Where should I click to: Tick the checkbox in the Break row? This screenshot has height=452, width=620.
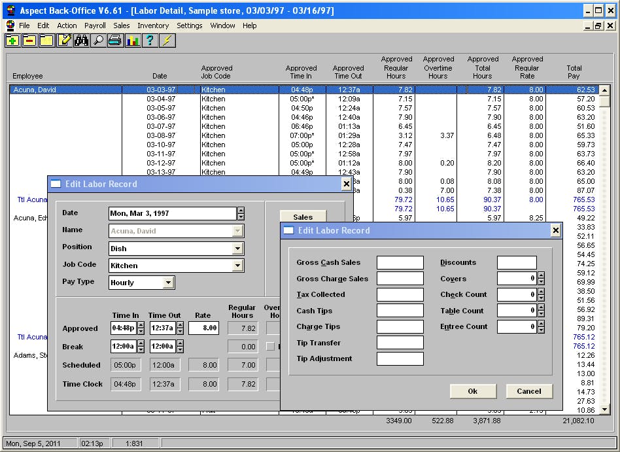click(270, 347)
